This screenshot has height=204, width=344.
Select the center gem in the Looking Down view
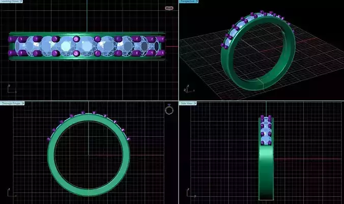click(x=87, y=46)
